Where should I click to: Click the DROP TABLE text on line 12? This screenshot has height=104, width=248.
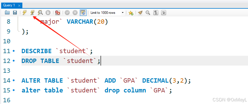coord(40,61)
